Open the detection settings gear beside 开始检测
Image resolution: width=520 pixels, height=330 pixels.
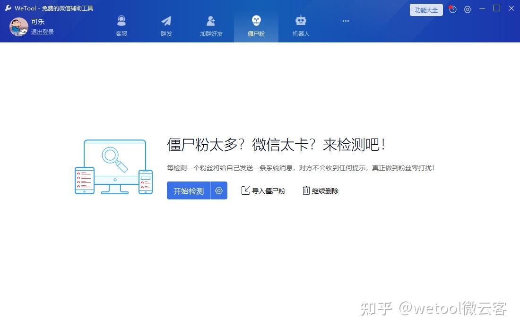(x=218, y=190)
